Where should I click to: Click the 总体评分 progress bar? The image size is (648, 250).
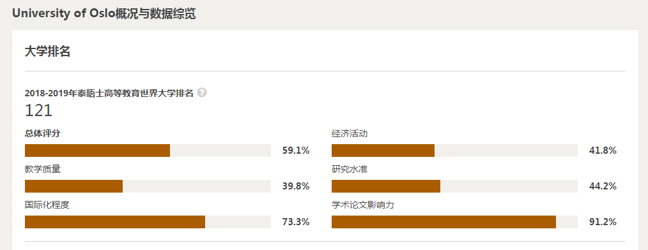[x=148, y=151]
